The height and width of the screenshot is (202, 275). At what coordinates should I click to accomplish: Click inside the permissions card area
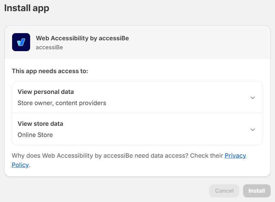pos(137,112)
